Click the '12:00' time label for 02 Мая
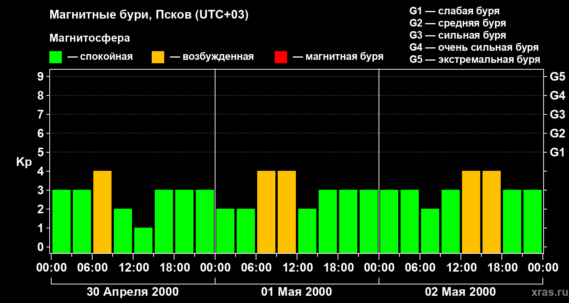 pos(461,268)
